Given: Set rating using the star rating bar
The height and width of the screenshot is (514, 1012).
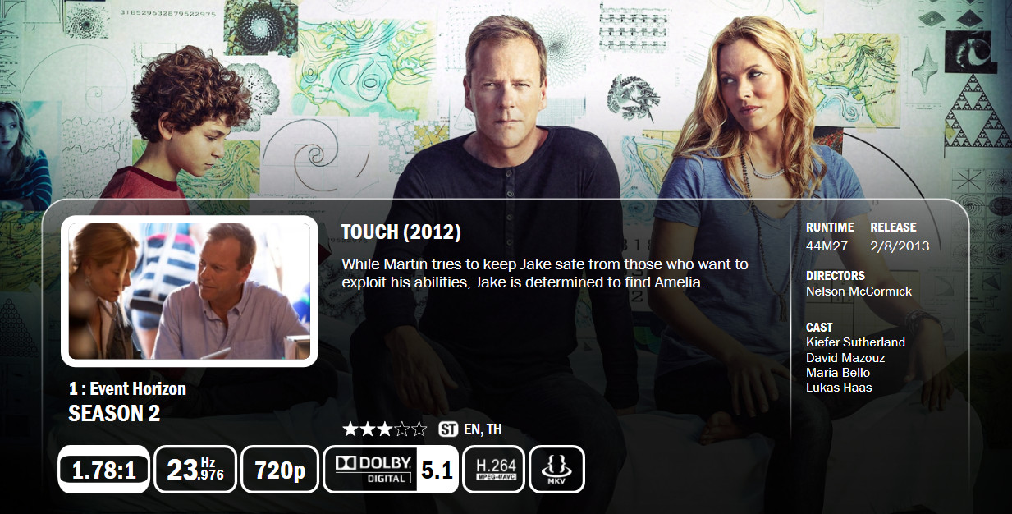Looking at the screenshot, I should (x=385, y=429).
